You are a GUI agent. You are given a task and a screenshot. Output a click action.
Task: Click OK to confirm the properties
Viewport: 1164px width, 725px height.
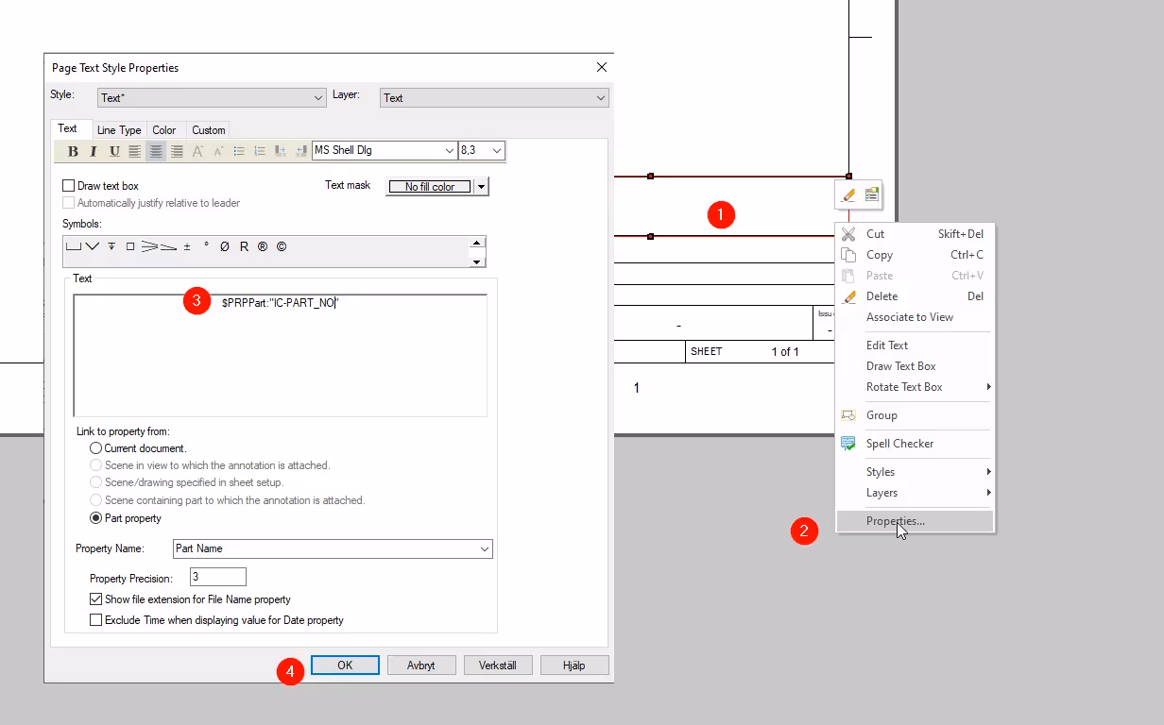344,665
